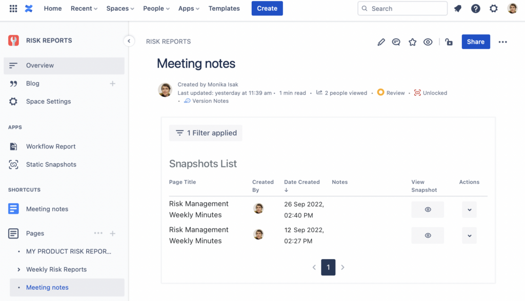This screenshot has height=301, width=525.
Task: Open the Static Snapshots app in the sidebar
Action: [51, 164]
